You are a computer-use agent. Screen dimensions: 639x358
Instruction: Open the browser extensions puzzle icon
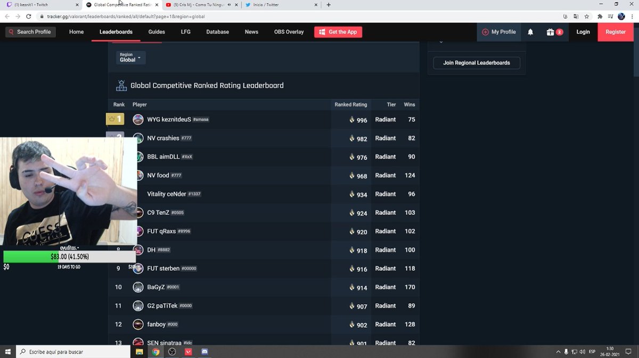[x=600, y=16]
